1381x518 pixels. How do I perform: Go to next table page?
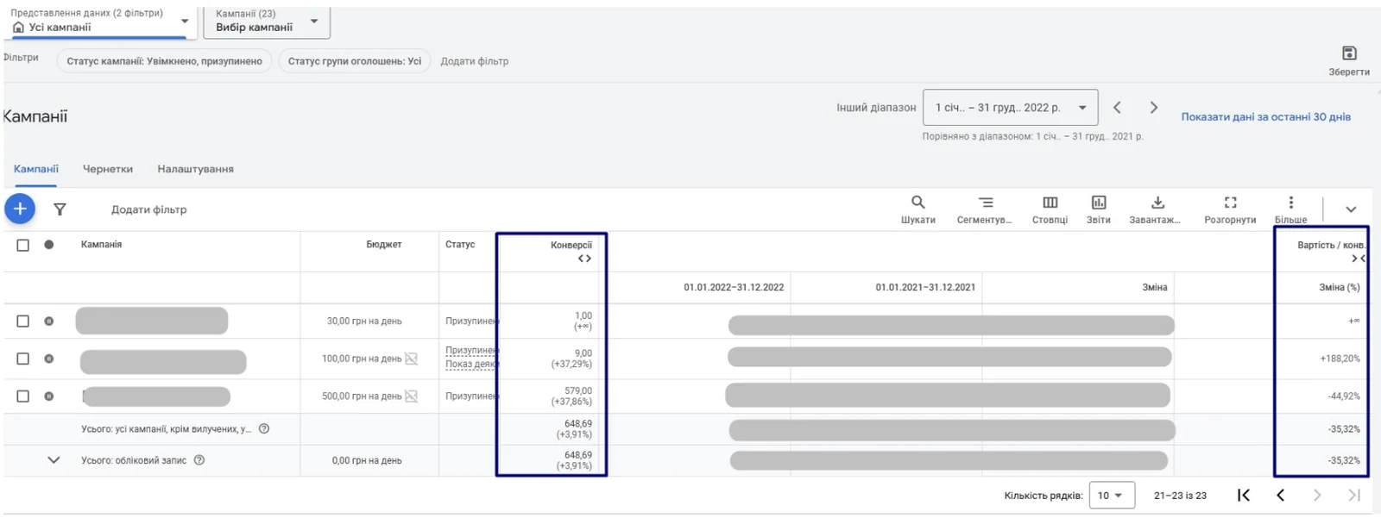pos(1317,495)
